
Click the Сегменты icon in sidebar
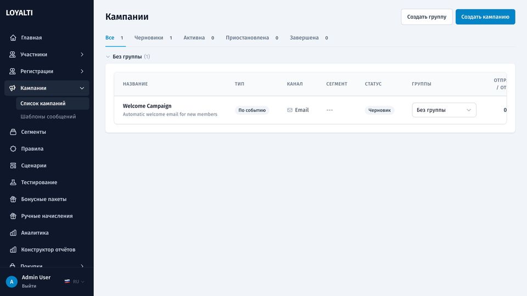point(13,132)
